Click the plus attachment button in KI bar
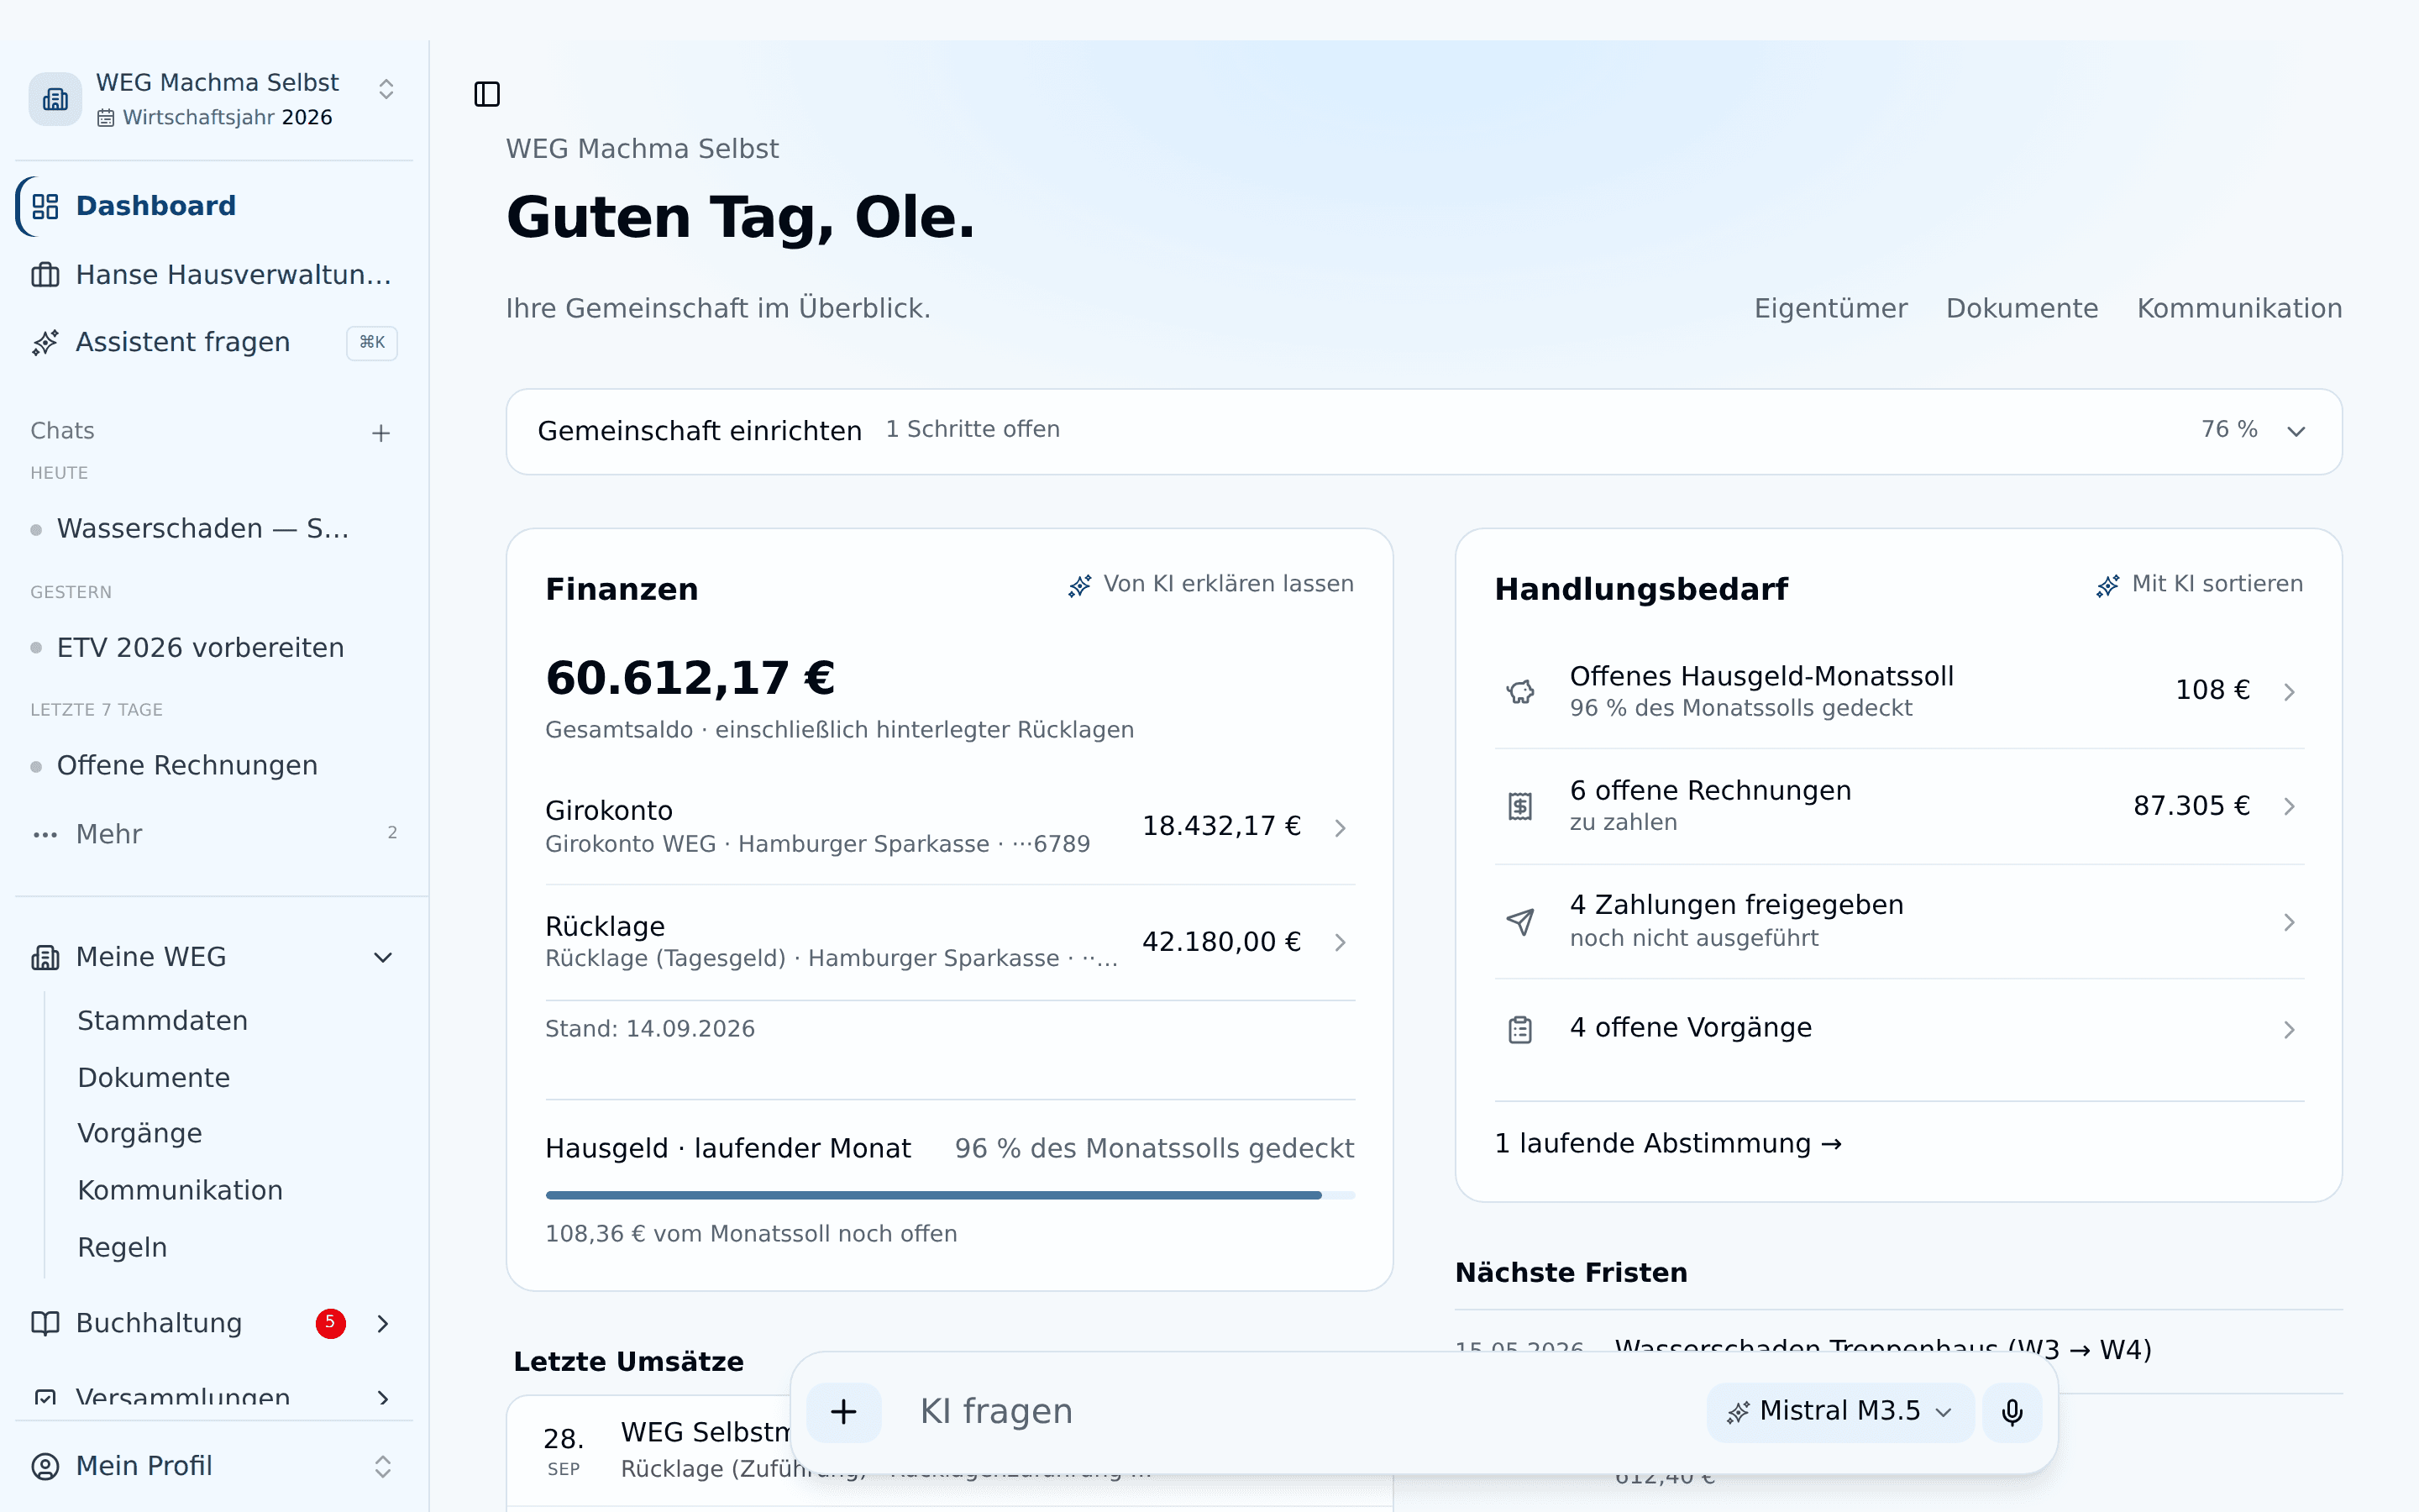 (x=843, y=1411)
